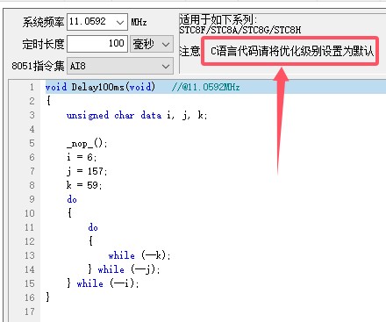
Task: Click line number 17 in the gutter
Action: [x=30, y=311]
